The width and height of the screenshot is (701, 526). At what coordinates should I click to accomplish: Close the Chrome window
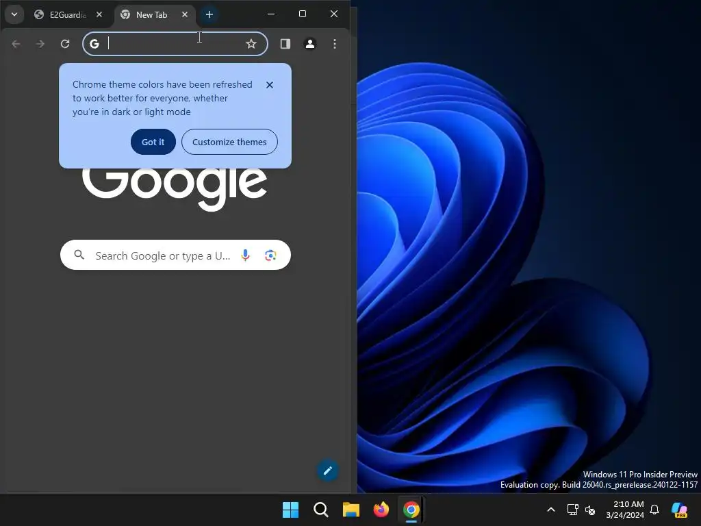[334, 14]
